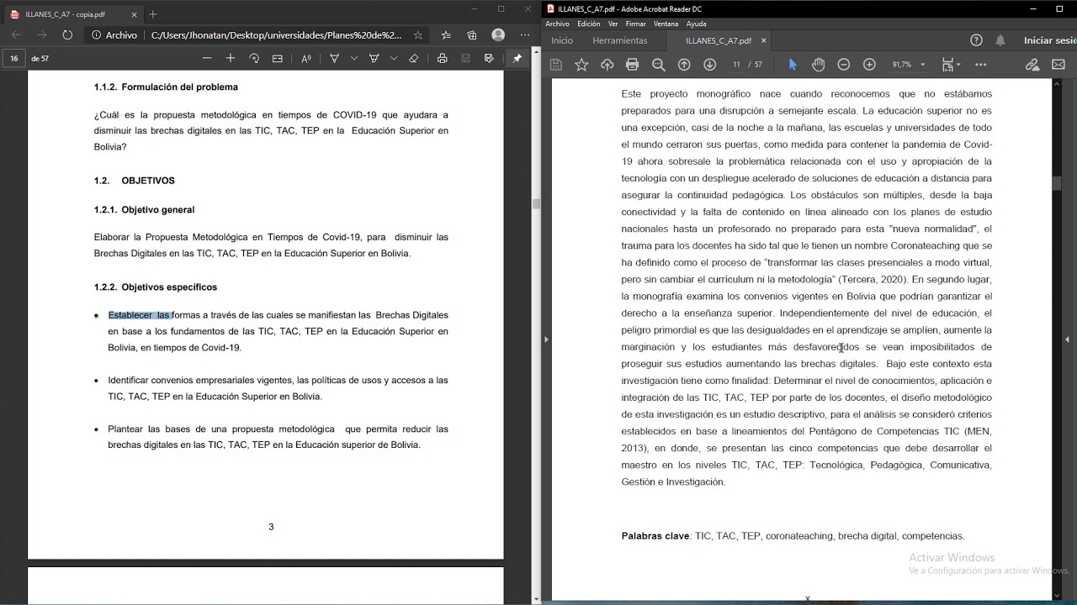Send file by email in Acrobat

click(x=1058, y=65)
